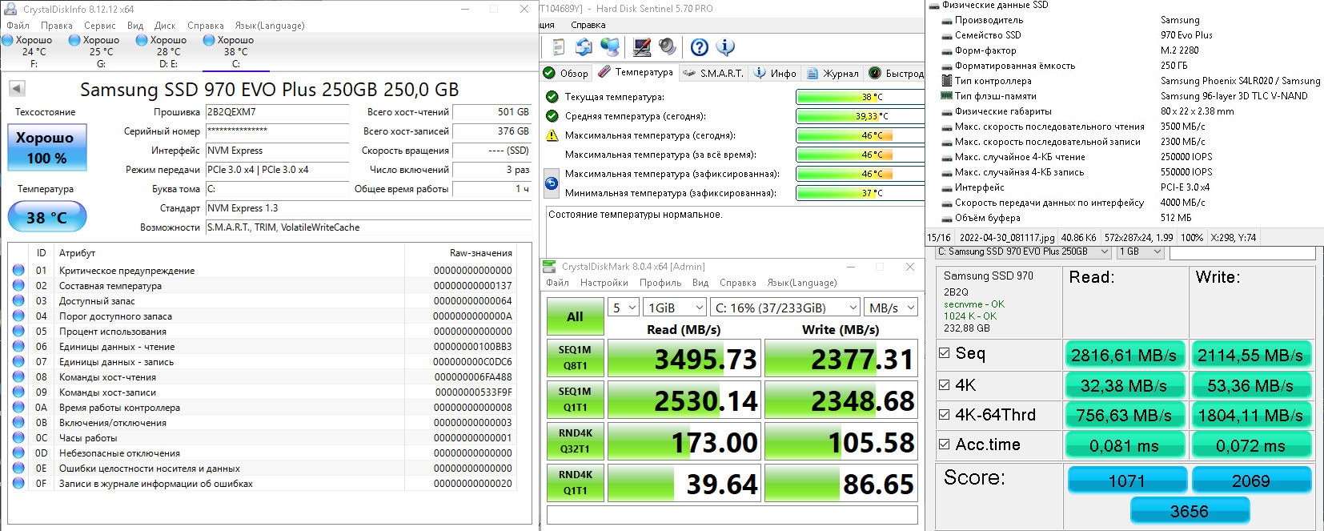The width and height of the screenshot is (1324, 531).
Task: Open the AS SSD drive selector dropdown
Action: [x=1024, y=251]
